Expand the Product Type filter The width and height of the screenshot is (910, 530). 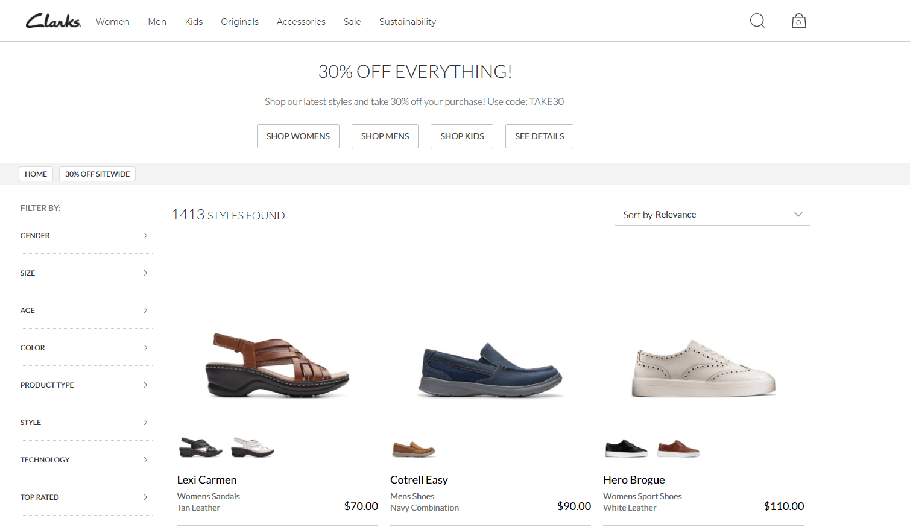[87, 385]
